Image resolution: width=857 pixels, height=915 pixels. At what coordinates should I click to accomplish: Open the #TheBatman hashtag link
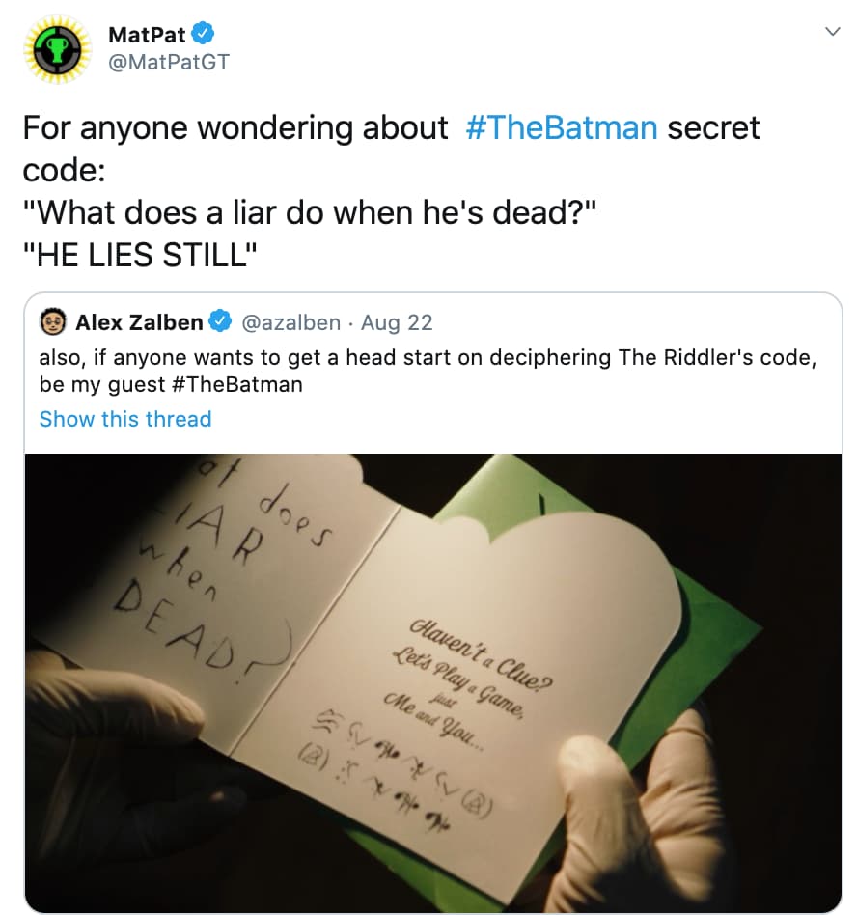pos(562,127)
